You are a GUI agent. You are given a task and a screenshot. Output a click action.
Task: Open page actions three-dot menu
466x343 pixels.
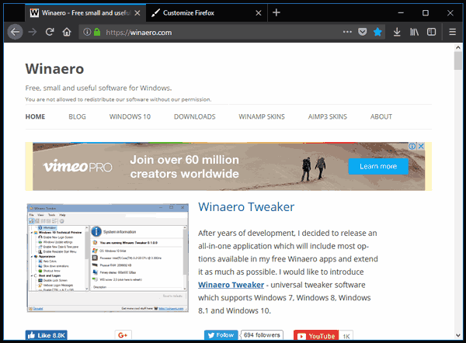pyautogui.click(x=347, y=32)
